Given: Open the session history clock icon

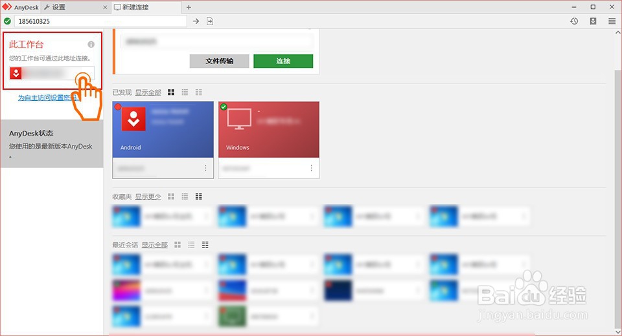Looking at the screenshot, I should [574, 21].
